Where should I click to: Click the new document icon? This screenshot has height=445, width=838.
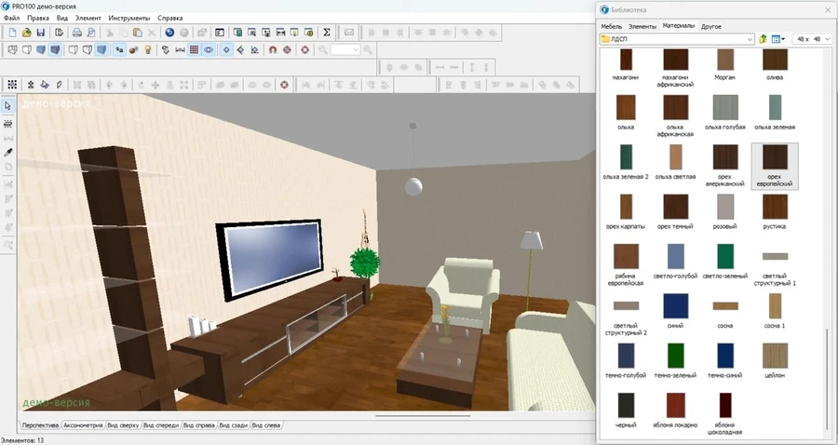(x=12, y=33)
